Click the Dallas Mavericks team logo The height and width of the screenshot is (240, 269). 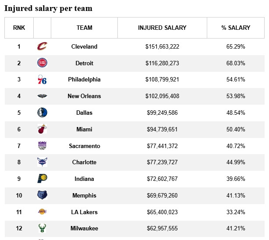click(42, 113)
